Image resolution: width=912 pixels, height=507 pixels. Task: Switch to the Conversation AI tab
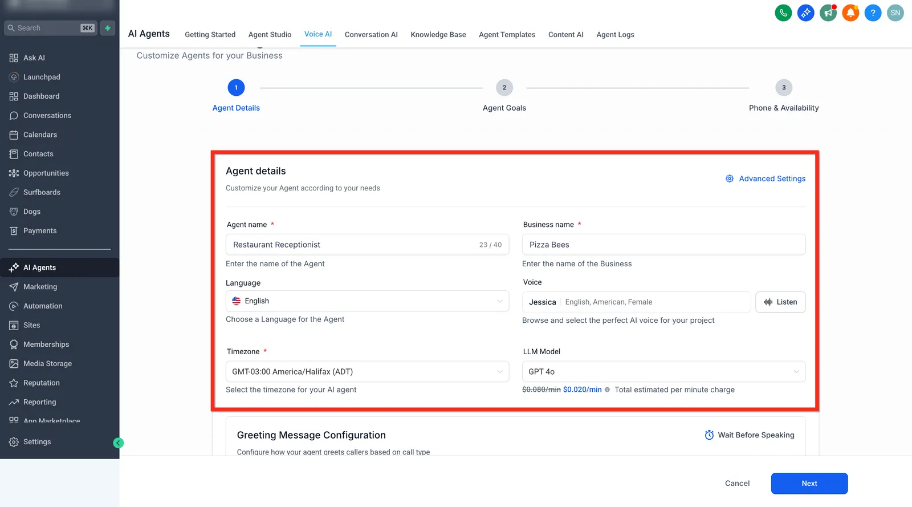coord(371,35)
